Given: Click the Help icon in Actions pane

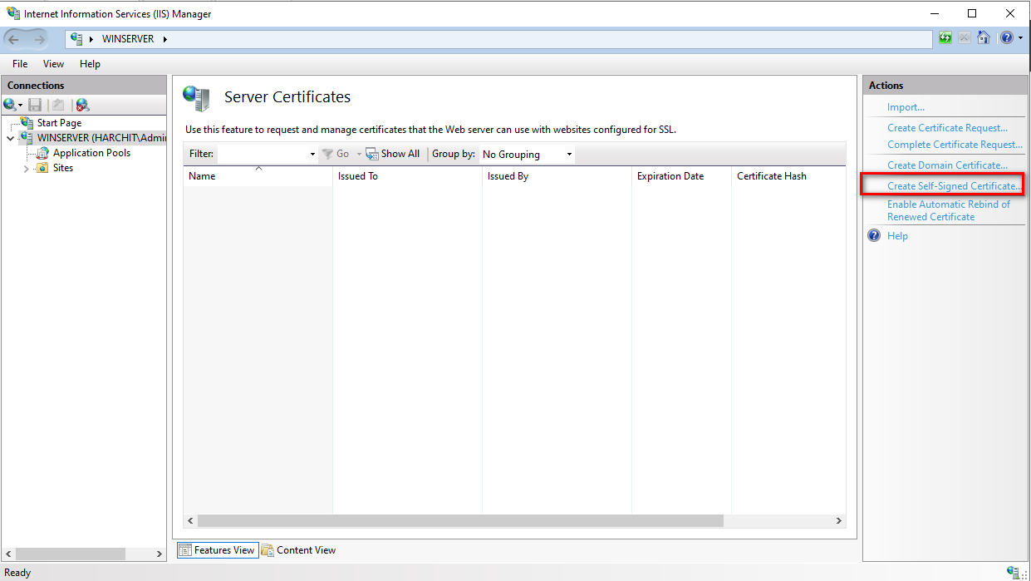Looking at the screenshot, I should [874, 236].
